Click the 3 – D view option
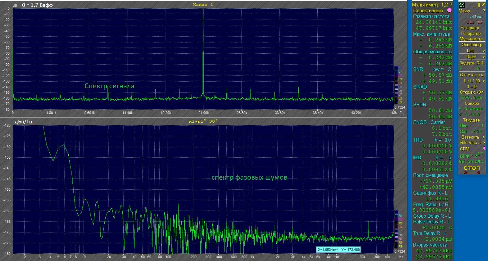488x261 pixels. 472,87
